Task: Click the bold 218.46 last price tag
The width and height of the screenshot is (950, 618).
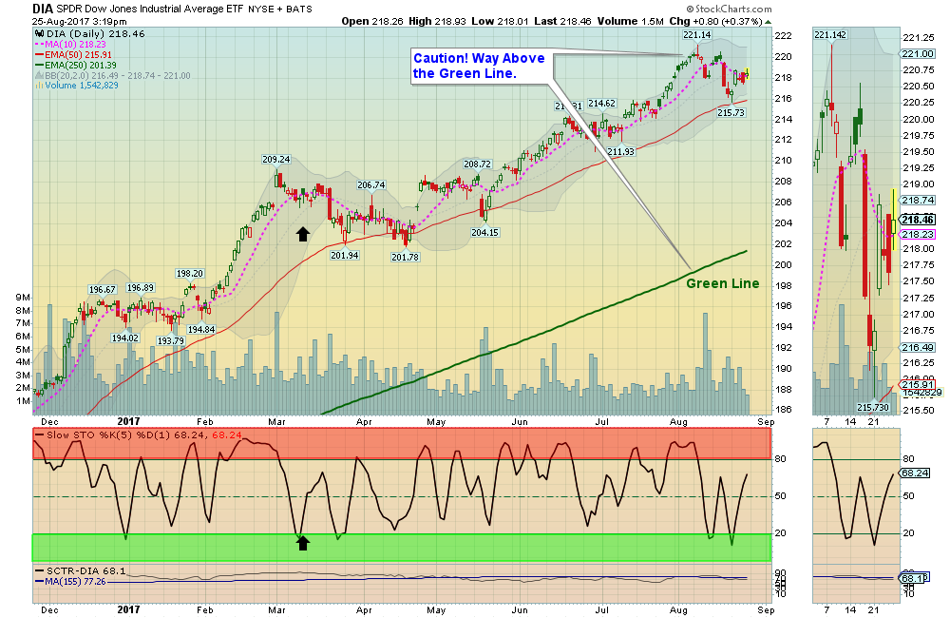Action: tap(918, 221)
